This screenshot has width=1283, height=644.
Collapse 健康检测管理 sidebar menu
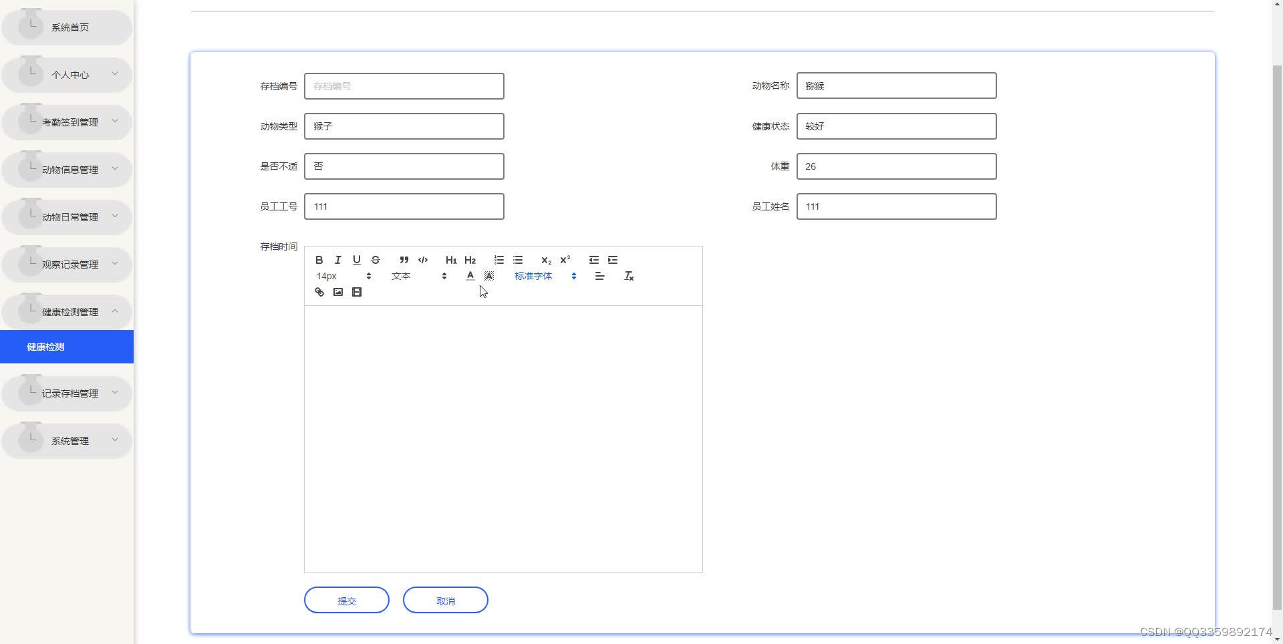click(67, 312)
